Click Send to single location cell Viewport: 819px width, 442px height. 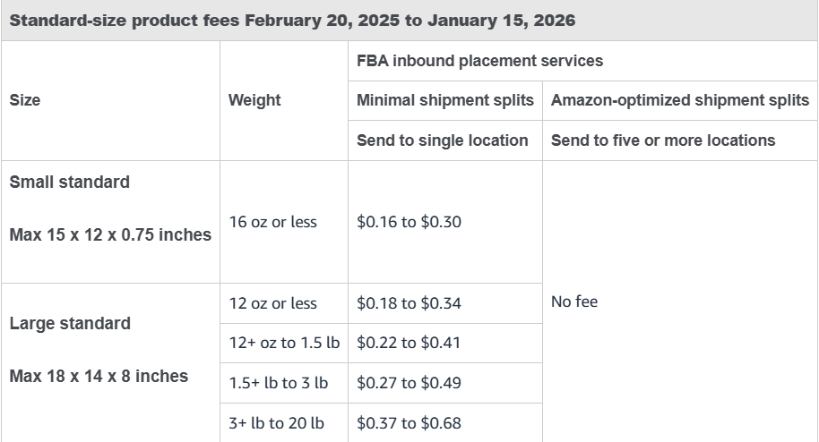pos(442,140)
